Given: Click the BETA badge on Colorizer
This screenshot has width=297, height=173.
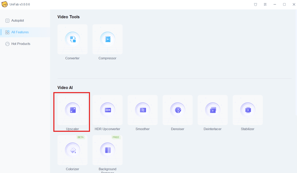Looking at the screenshot, I should (81, 137).
